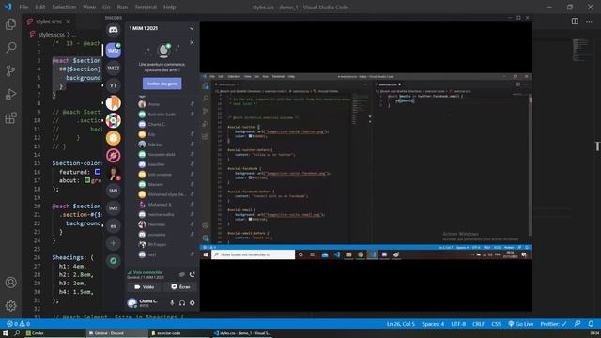This screenshot has height=338, width=601.
Task: Toggle the Vidéo camera button
Action: [x=144, y=287]
